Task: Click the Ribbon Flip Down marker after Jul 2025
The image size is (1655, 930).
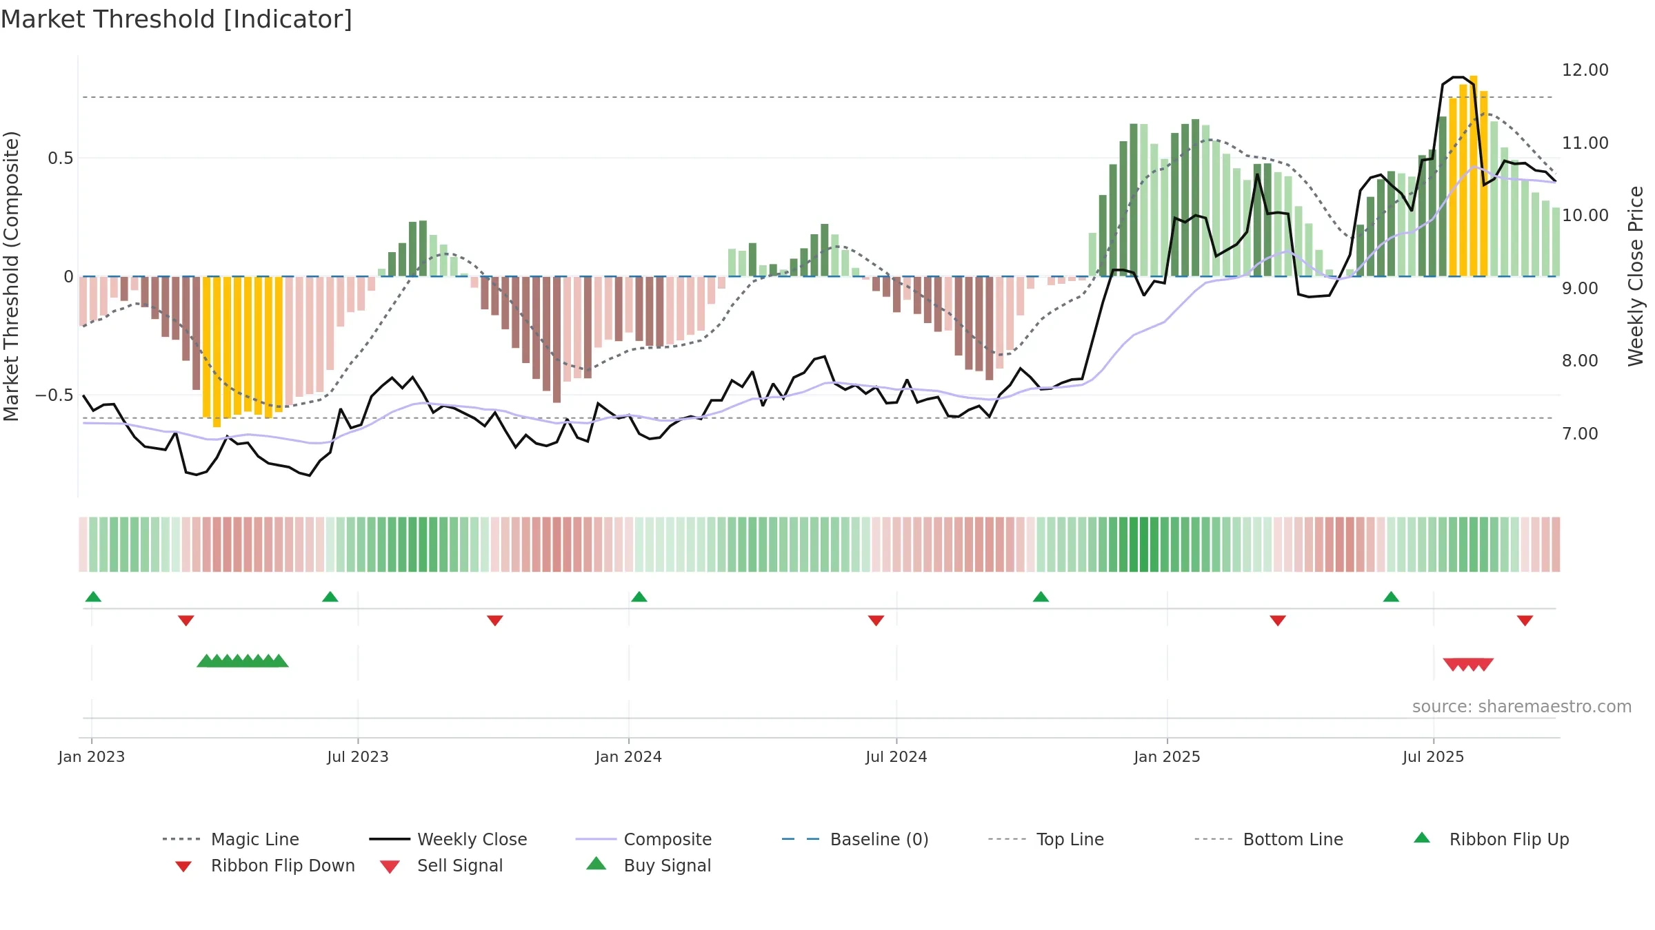Action: coord(1525,621)
